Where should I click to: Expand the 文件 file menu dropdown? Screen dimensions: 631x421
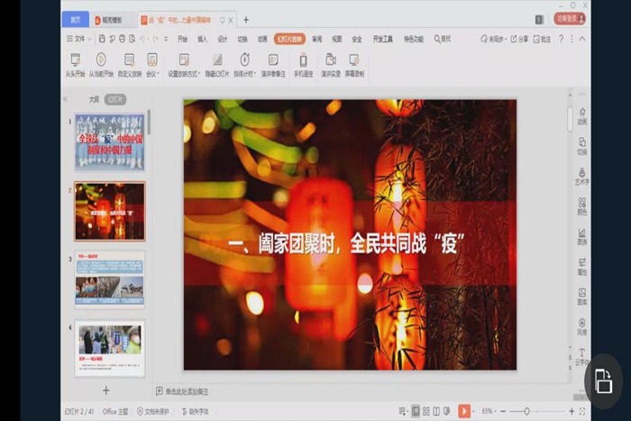79,39
